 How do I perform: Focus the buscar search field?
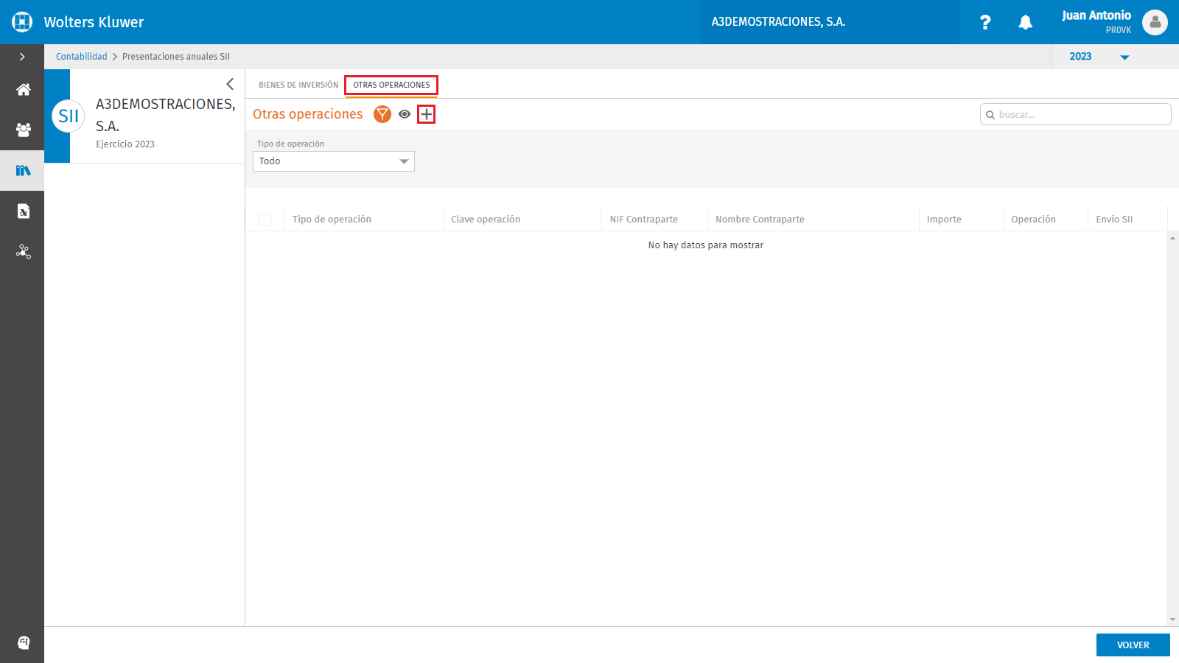pyautogui.click(x=1075, y=114)
